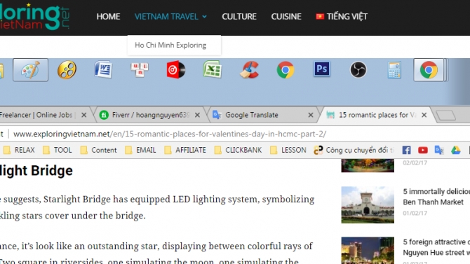Open Ben Thanh Market article thumbnail
Screen dimensions: 470x264
point(368,204)
